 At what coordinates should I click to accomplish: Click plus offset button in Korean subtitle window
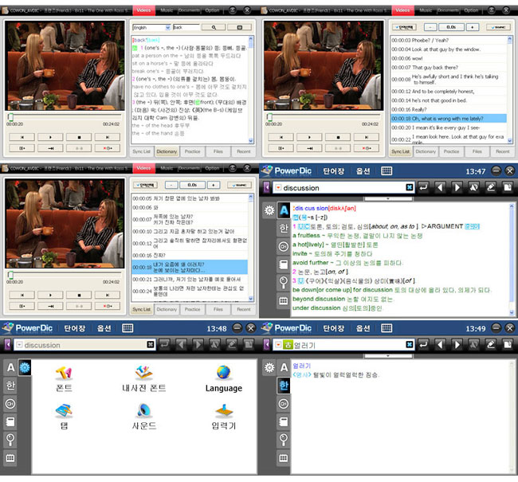pos(214,186)
